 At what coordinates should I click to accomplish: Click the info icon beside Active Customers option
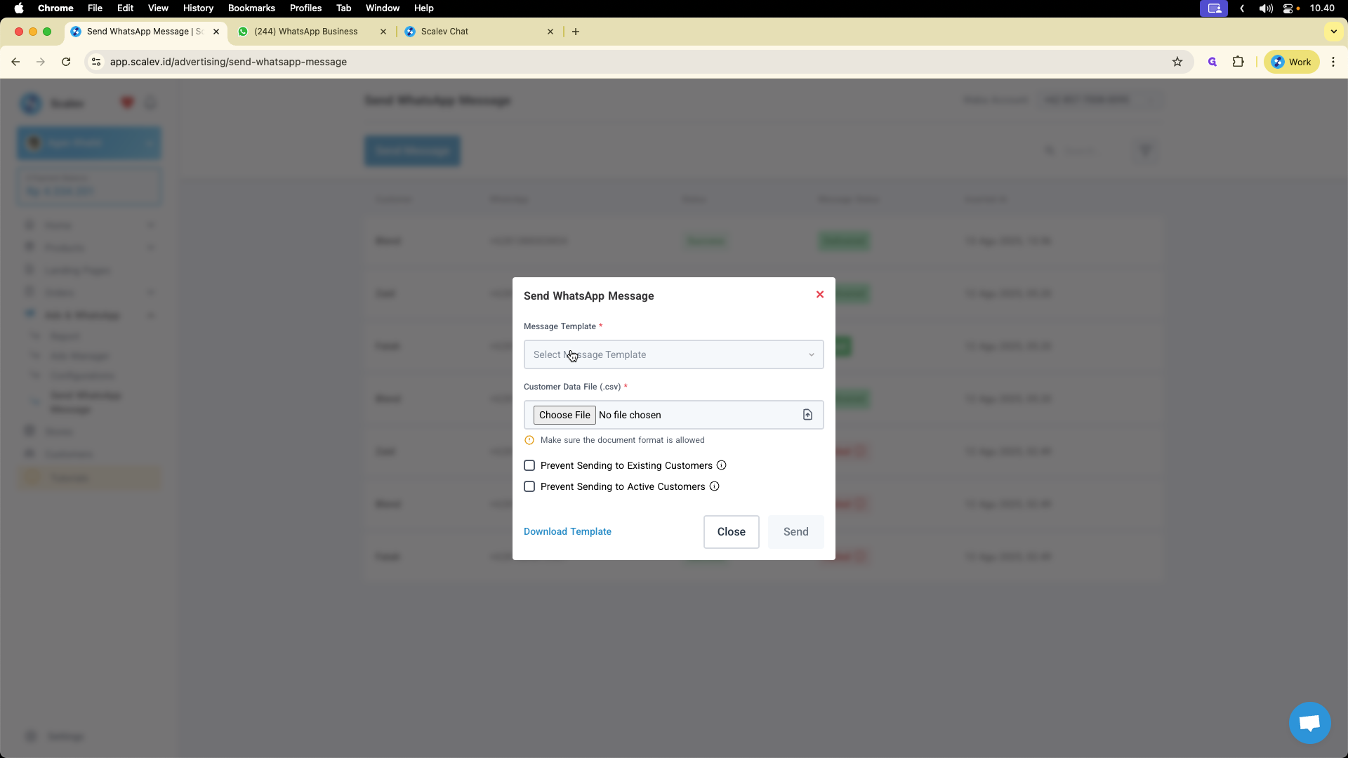coord(714,486)
